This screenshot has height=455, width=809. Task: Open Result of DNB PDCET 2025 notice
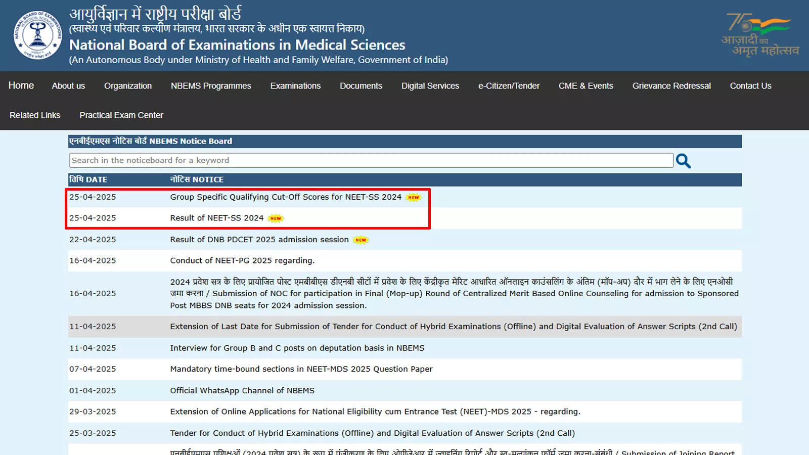coord(259,240)
